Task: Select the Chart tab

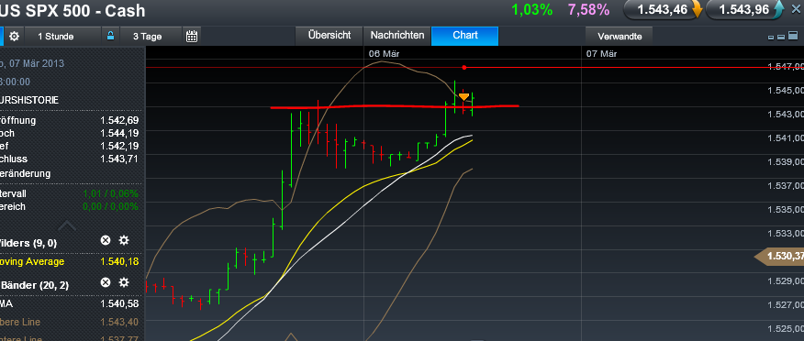Action: pos(465,36)
